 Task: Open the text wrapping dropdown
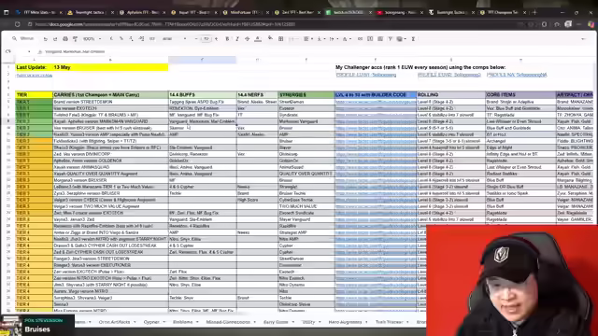[334, 39]
